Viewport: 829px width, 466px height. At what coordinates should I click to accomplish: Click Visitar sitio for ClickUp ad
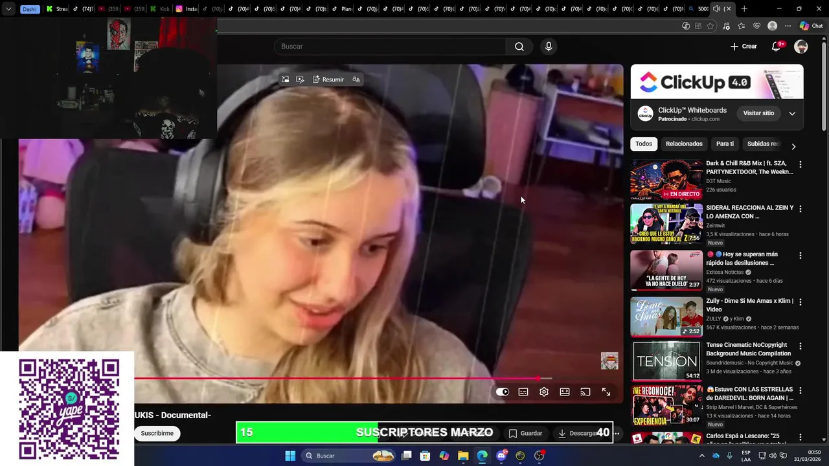click(758, 113)
